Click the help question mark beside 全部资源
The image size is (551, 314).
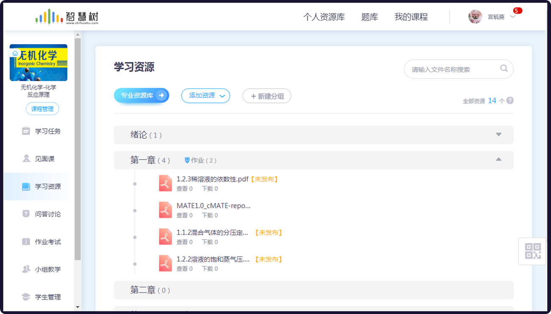[509, 101]
